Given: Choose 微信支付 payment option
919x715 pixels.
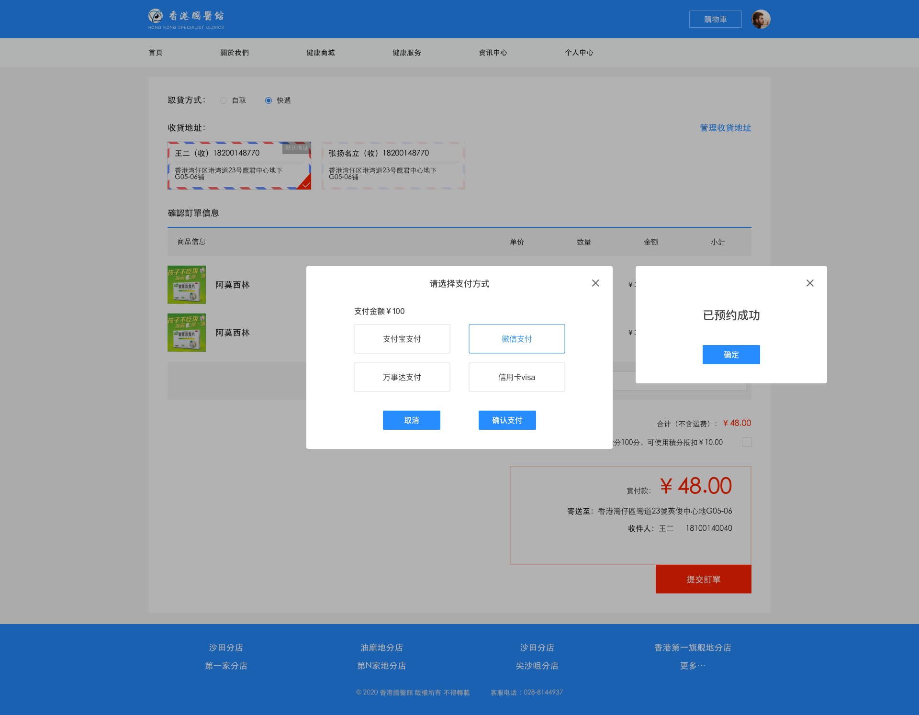Looking at the screenshot, I should 517,339.
